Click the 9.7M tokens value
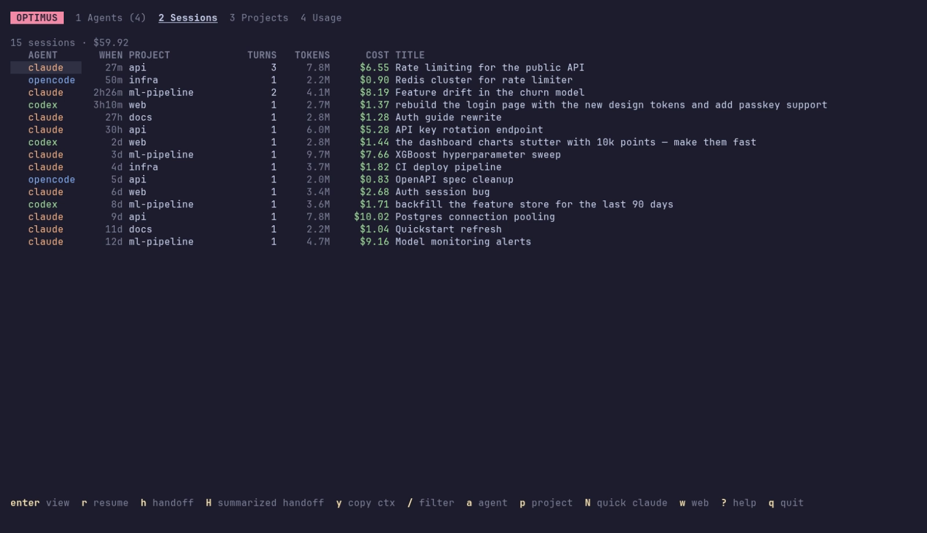The height and width of the screenshot is (533, 927). click(x=318, y=155)
